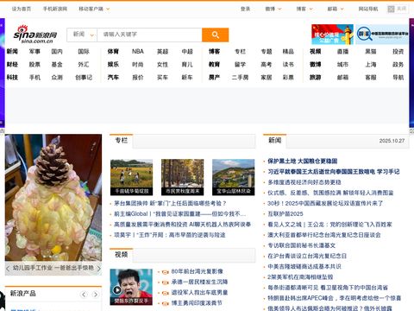Open the 客服 navigation link
Screen dimensions: 414x311
pos(371,78)
